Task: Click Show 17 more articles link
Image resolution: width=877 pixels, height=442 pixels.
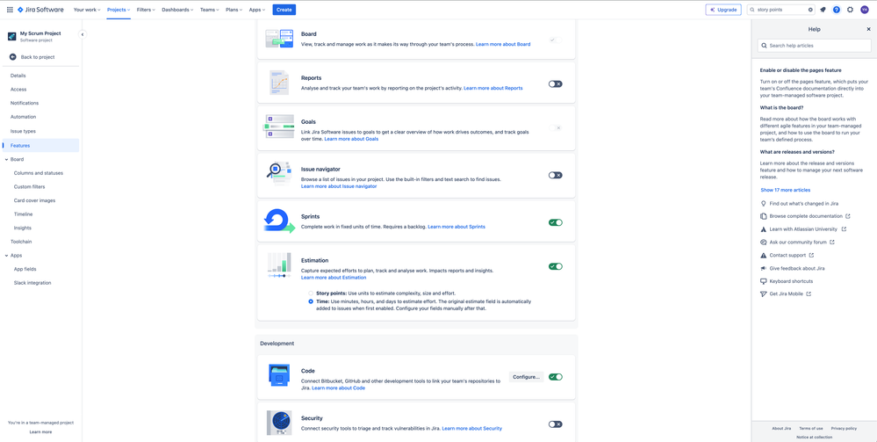Action: (786, 190)
